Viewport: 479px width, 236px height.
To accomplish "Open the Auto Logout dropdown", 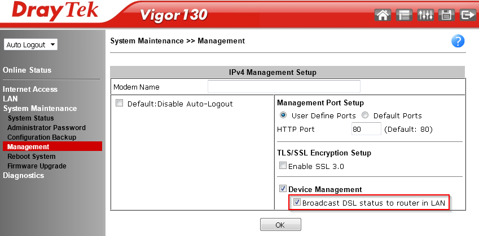I will click(x=30, y=44).
